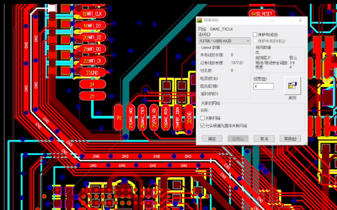Select the red pad numbered 24

tap(92, 84)
